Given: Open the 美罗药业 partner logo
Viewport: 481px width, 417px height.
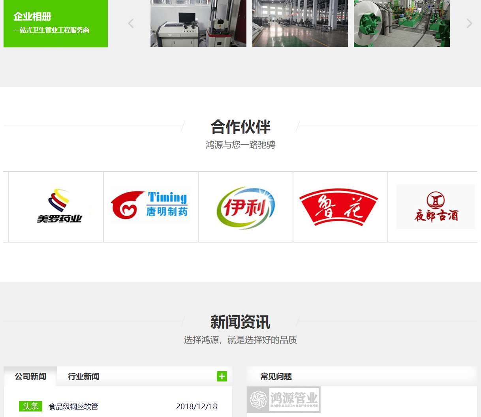Looking at the screenshot, I should pyautogui.click(x=55, y=206).
